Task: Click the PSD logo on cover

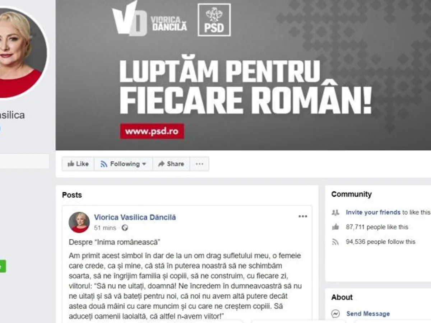Action: click(214, 20)
